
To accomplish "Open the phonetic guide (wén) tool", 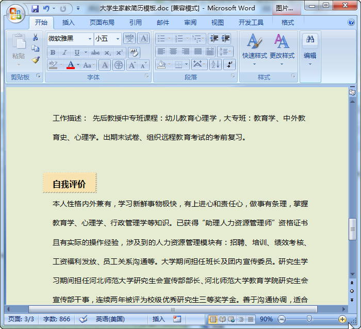I will point(129,39).
